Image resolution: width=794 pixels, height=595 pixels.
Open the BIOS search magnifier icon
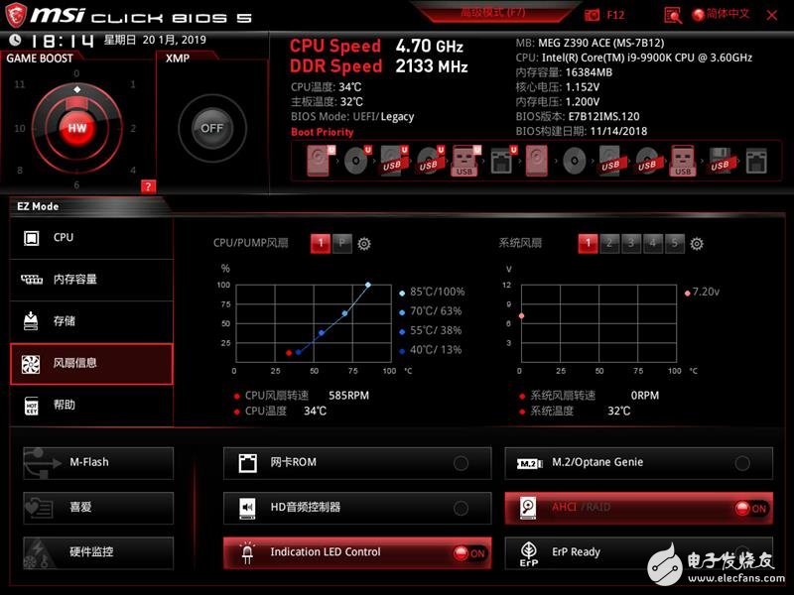coord(673,15)
